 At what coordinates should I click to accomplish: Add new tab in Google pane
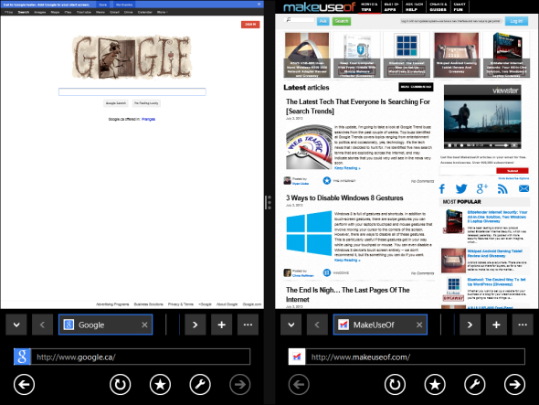point(221,325)
